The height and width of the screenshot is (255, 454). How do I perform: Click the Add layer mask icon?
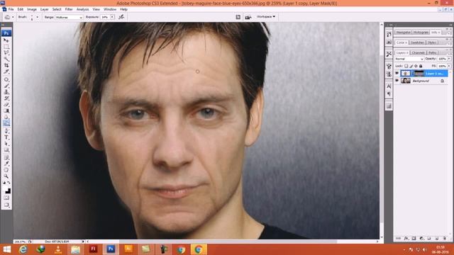tap(414, 238)
